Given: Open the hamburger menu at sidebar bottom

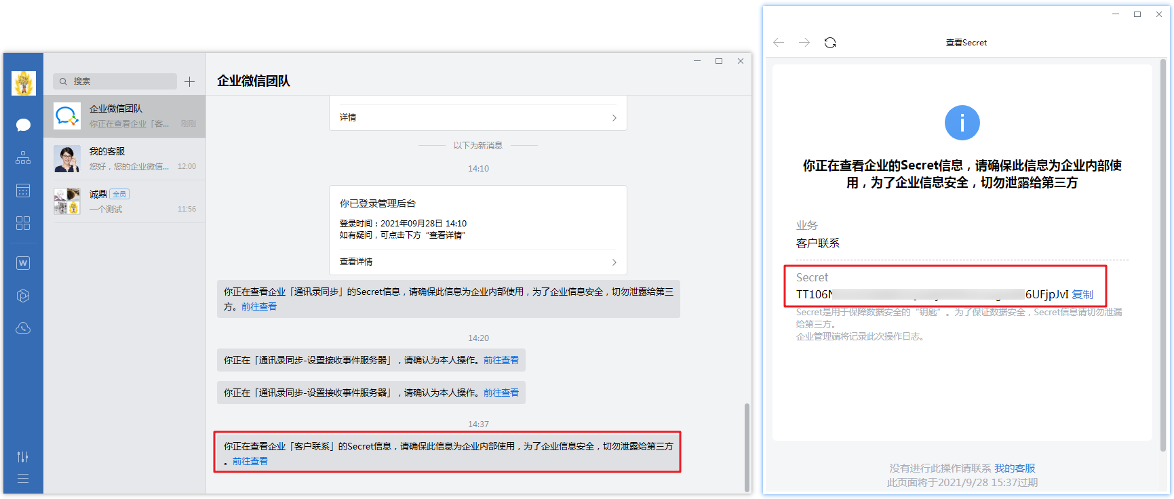Looking at the screenshot, I should pyautogui.click(x=23, y=479).
